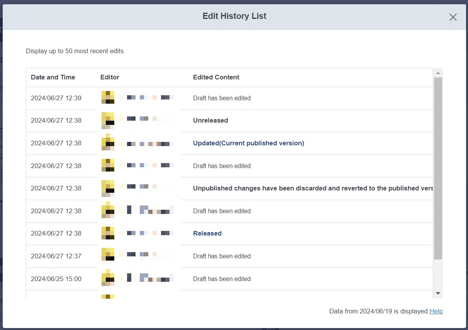Select the 12:39 Draft has been edited entry
The width and height of the screenshot is (468, 330).
[222, 98]
